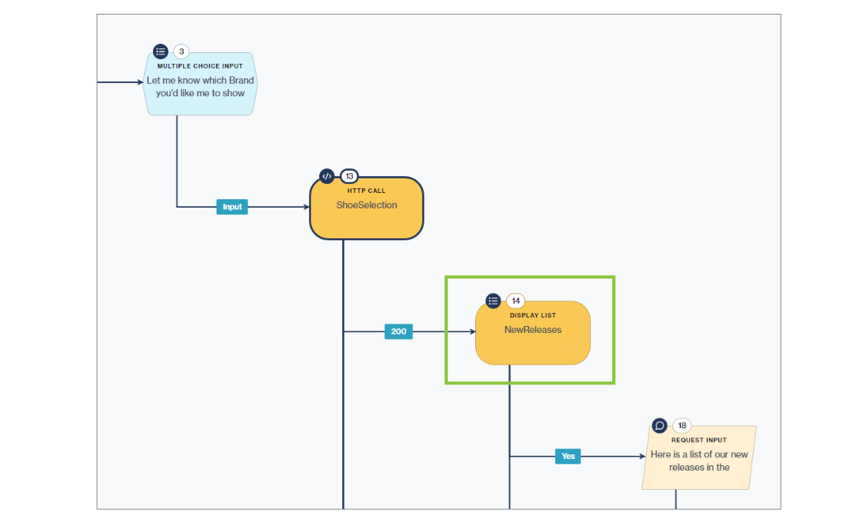Screen dimensions: 863x519
Task: Click the list icon on Multiple Choice Input node
Action: [160, 51]
